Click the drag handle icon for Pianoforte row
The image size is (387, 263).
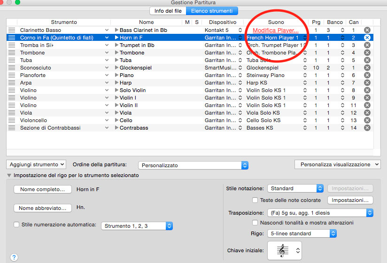point(12,75)
